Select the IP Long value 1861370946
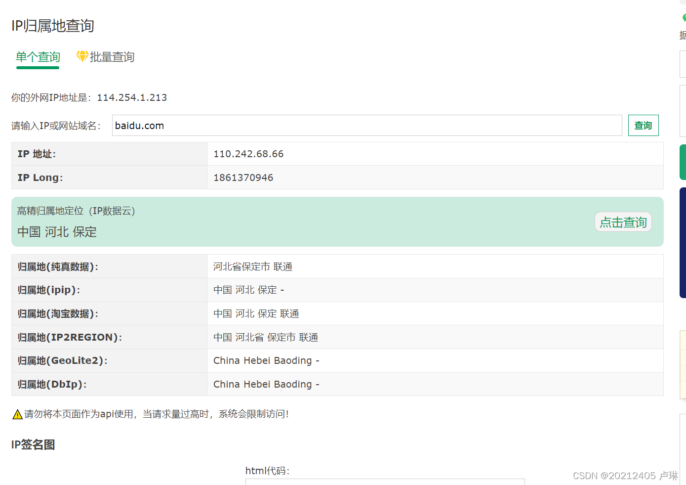The width and height of the screenshot is (686, 485). coord(243,177)
